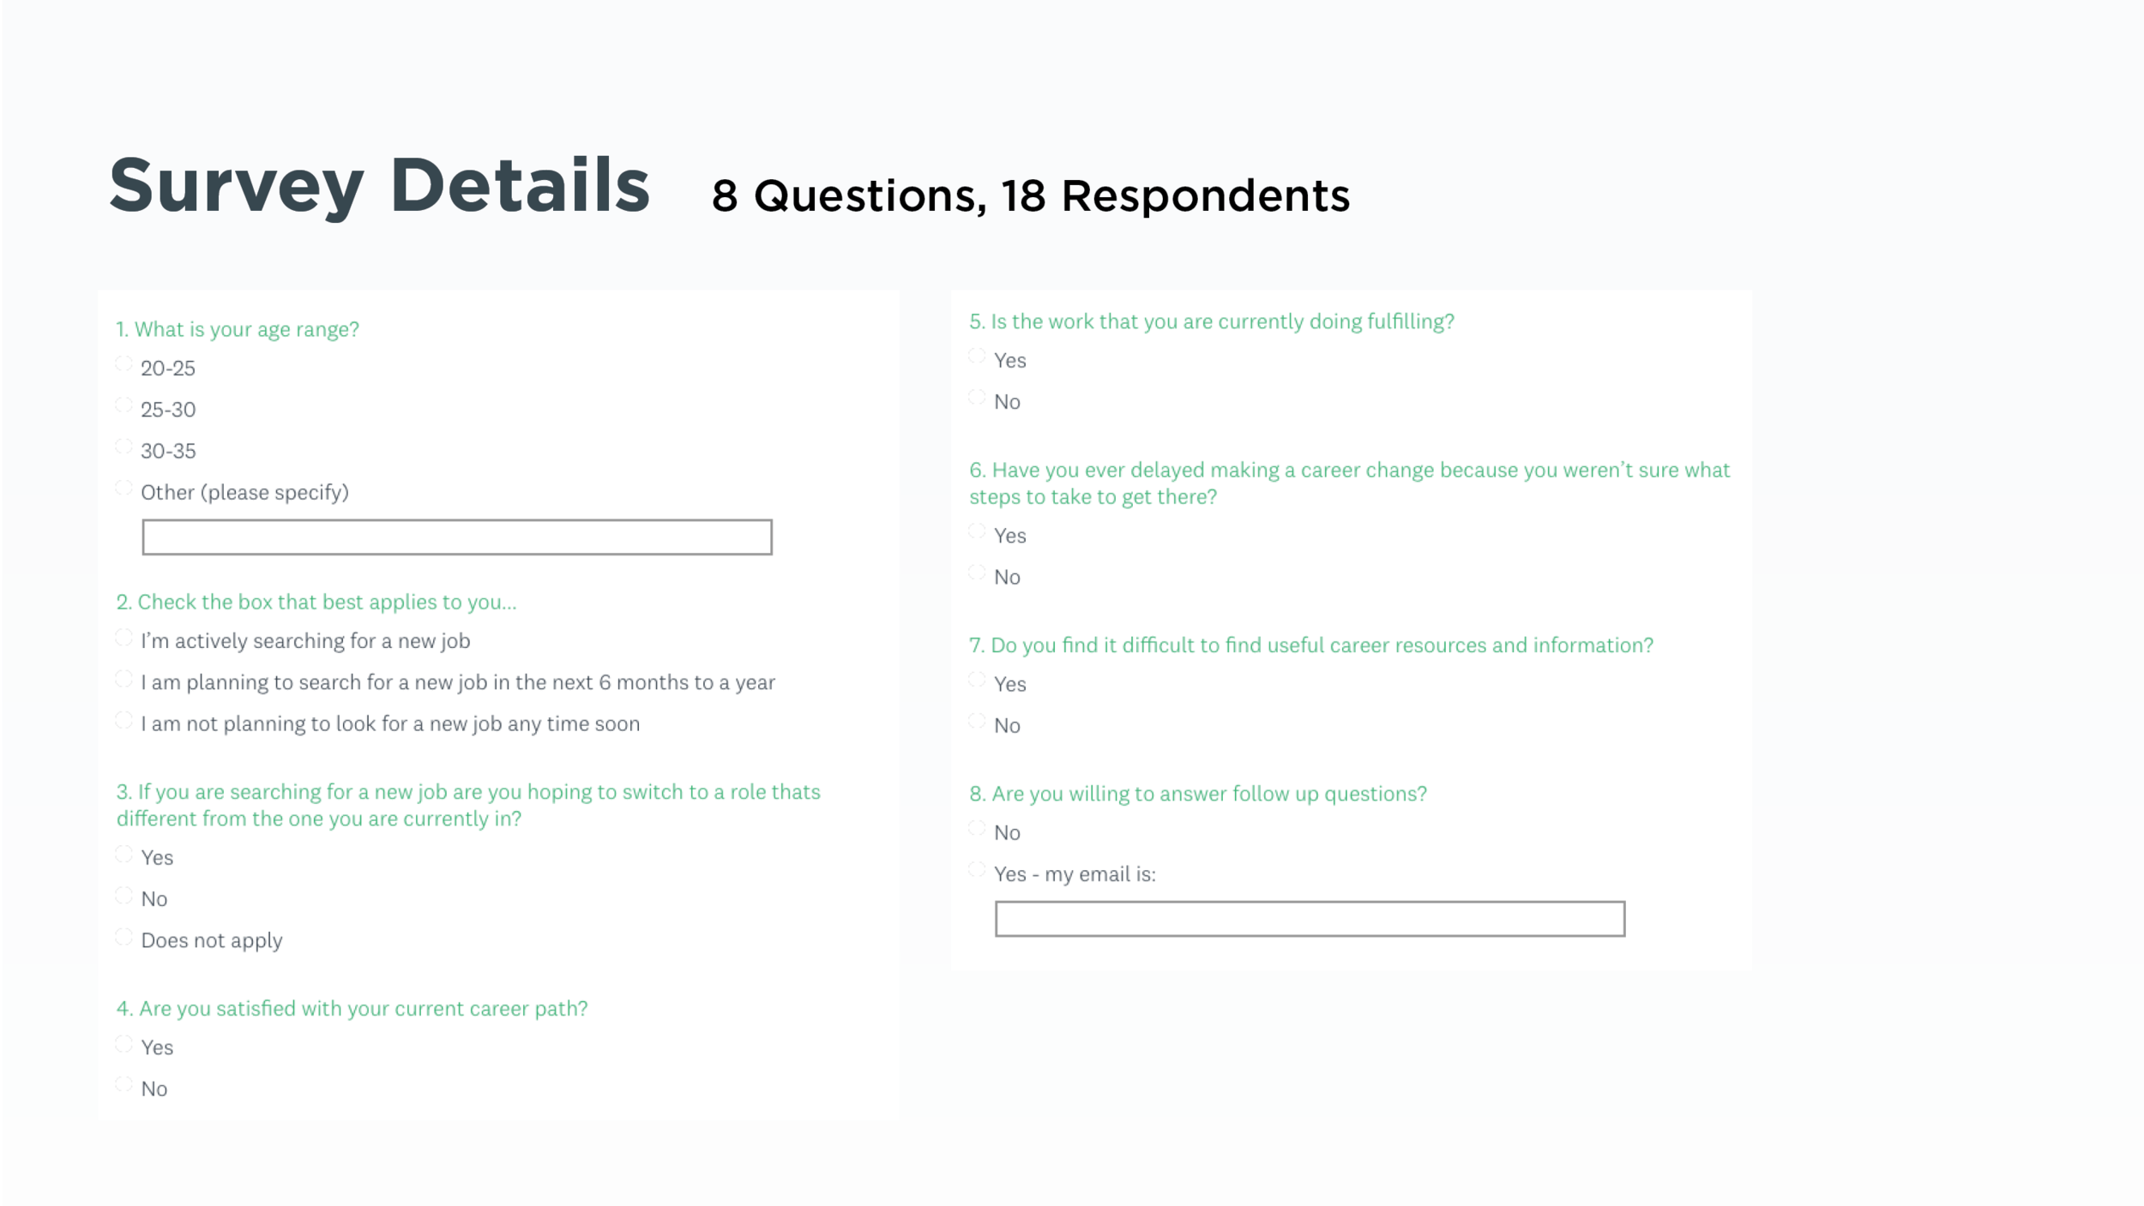Viewport: 2144px width, 1206px height.
Task: Choose No for delayed career change question
Action: 977,573
